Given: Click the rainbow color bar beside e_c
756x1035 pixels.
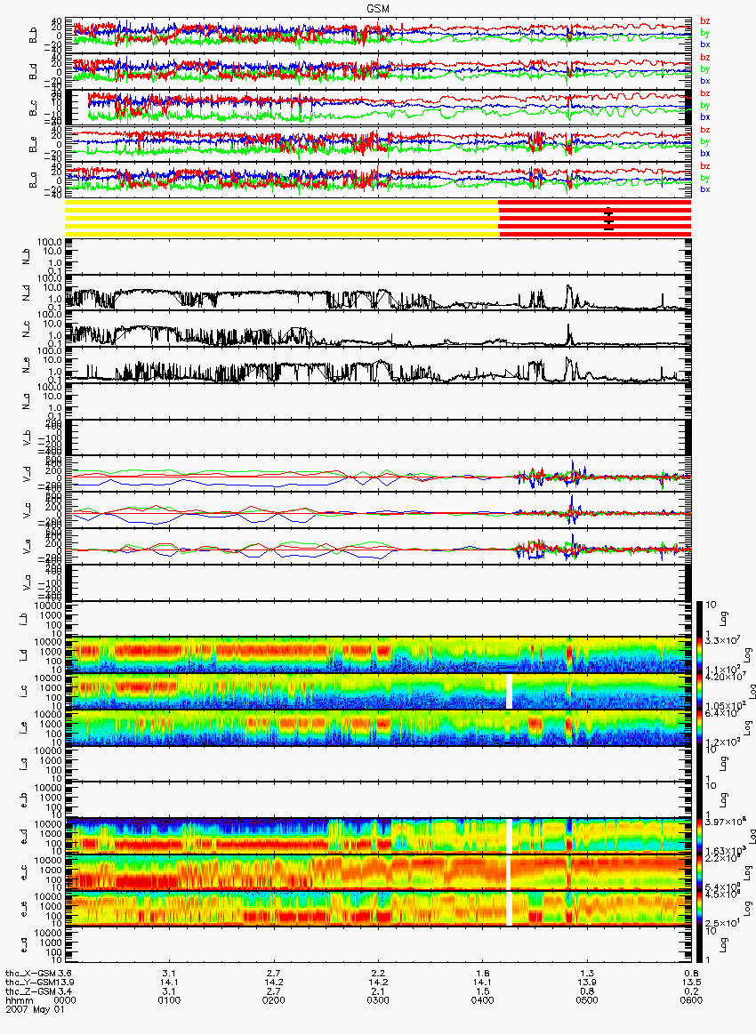Looking at the screenshot, I should (699, 873).
